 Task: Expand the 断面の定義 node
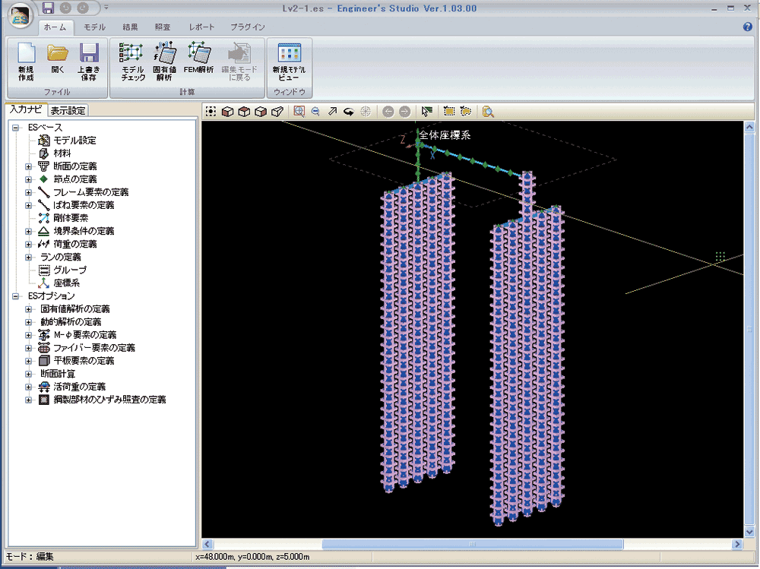point(28,166)
